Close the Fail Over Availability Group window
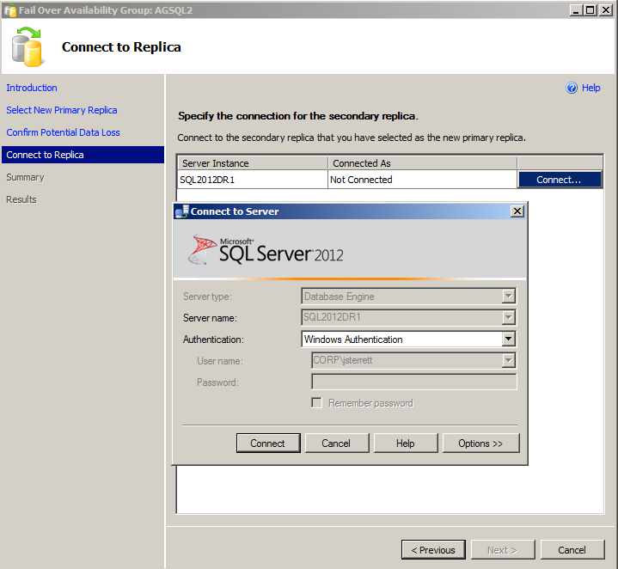618x569 pixels. click(x=605, y=9)
